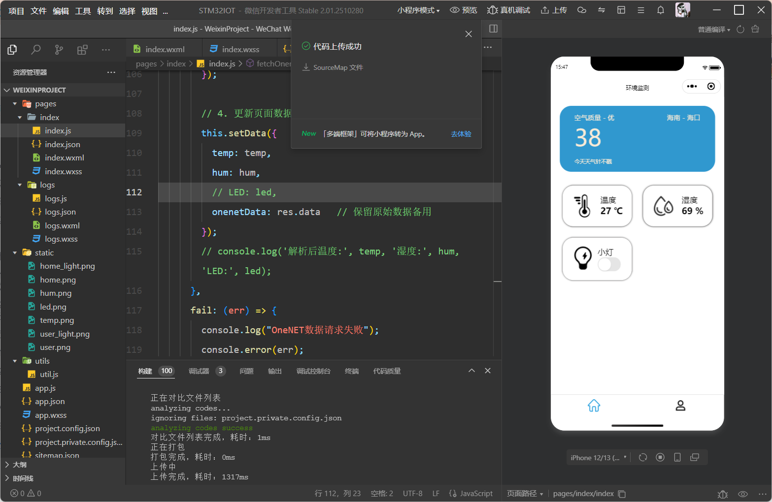Viewport: 772px width, 502px height.
Task: Toggle the layout panel icon in title bar
Action: (621, 10)
